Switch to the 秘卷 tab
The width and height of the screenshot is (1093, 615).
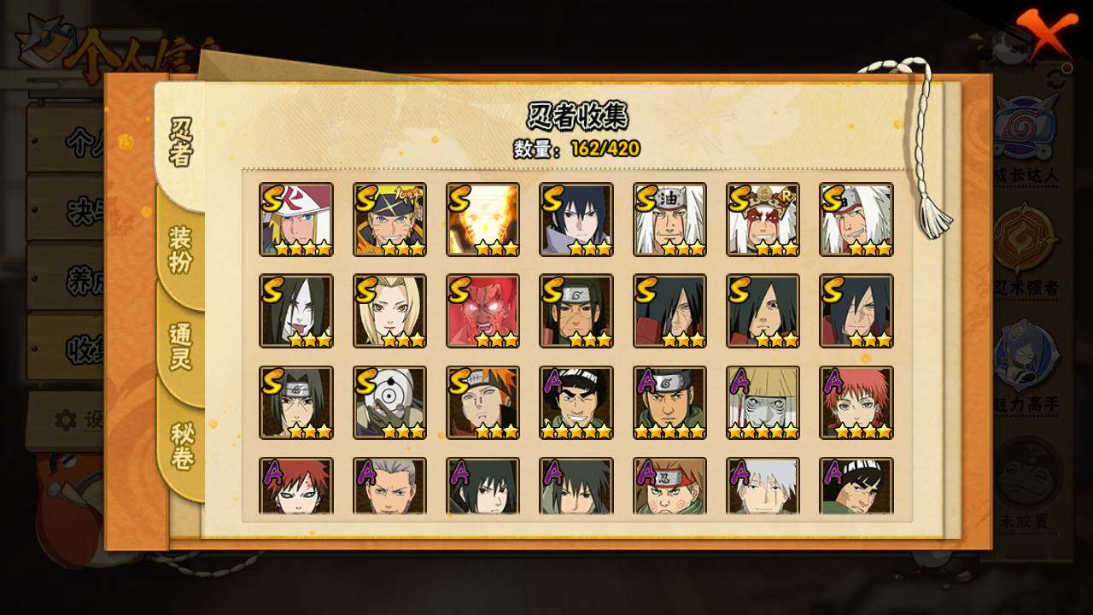180,447
